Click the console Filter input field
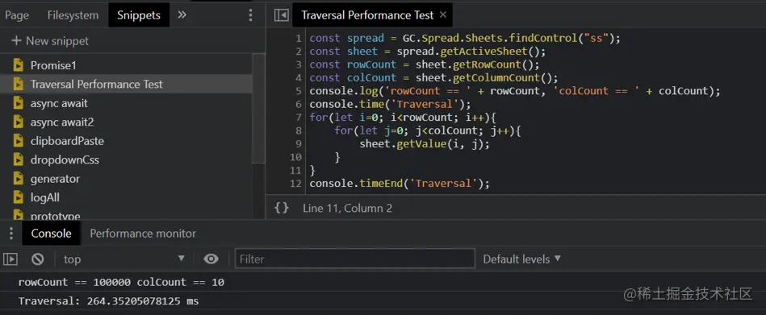766x315 pixels. pyautogui.click(x=355, y=259)
